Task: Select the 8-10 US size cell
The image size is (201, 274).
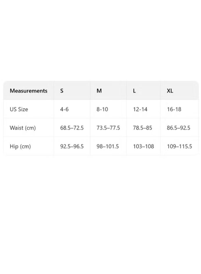Action: coord(102,109)
